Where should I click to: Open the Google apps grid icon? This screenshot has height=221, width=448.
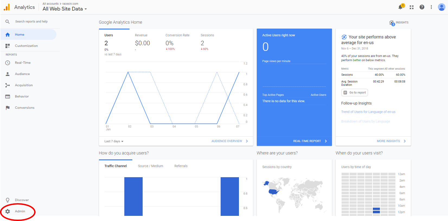tap(411, 7)
